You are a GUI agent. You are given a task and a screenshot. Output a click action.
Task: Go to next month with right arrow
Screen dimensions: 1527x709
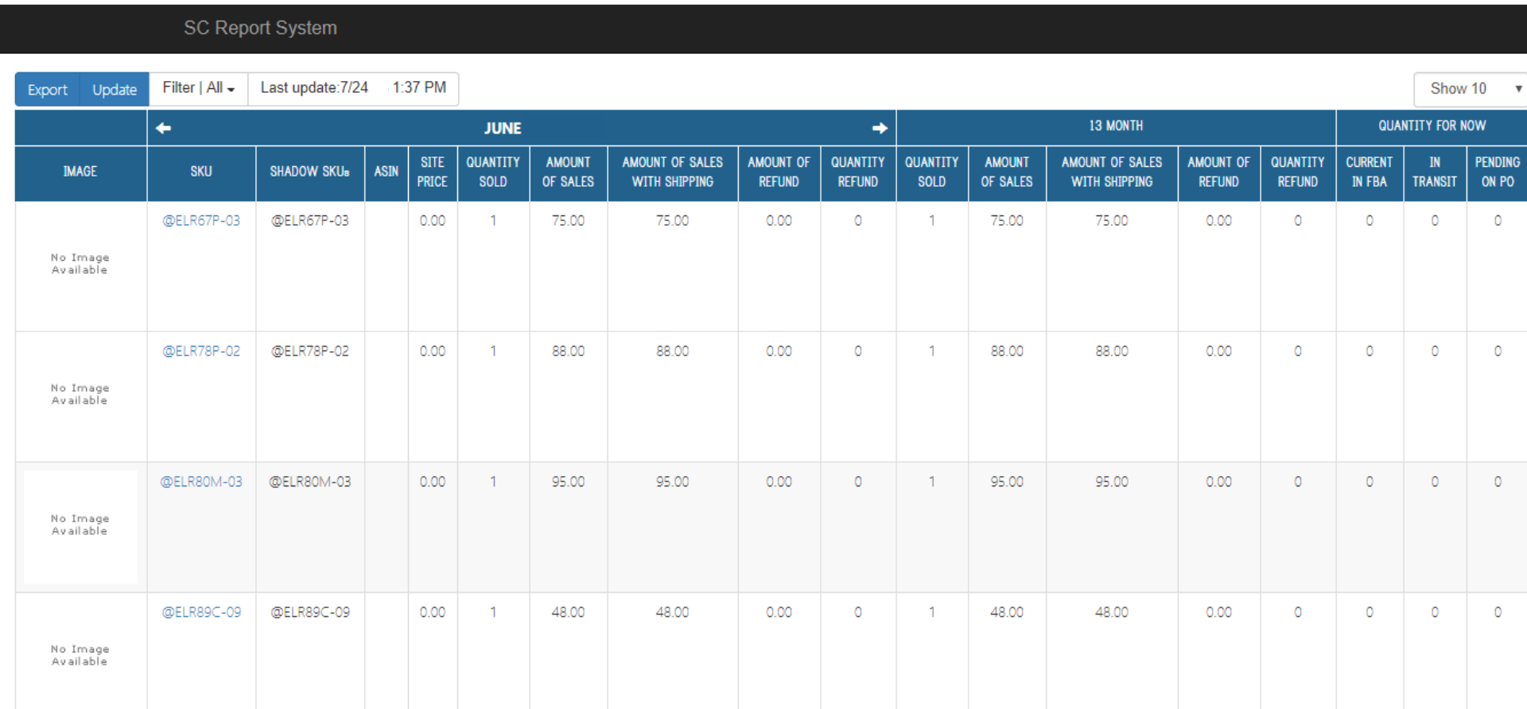880,128
